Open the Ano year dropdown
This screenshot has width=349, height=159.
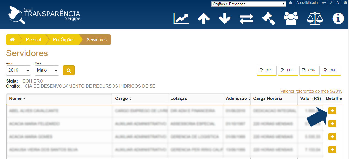(x=18, y=70)
